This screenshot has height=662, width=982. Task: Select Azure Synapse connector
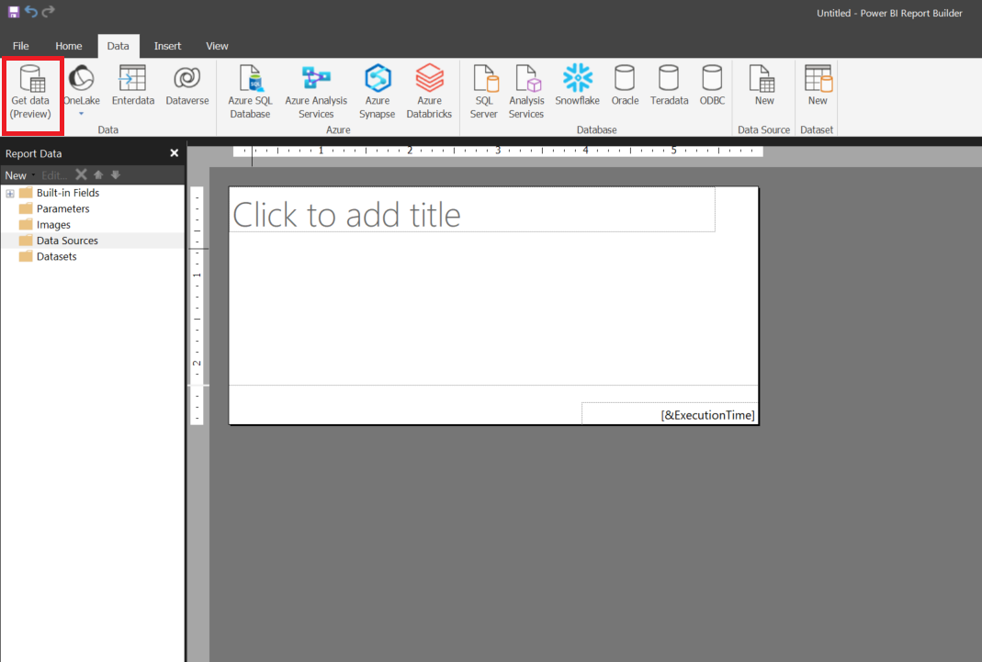pyautogui.click(x=378, y=92)
